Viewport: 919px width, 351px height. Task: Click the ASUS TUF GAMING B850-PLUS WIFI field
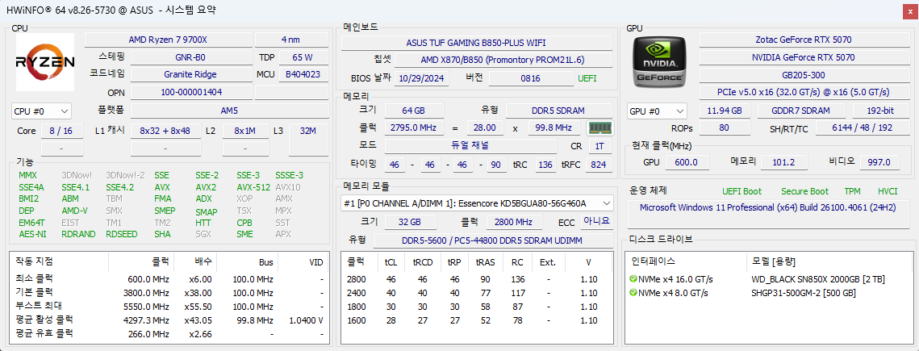coord(477,43)
